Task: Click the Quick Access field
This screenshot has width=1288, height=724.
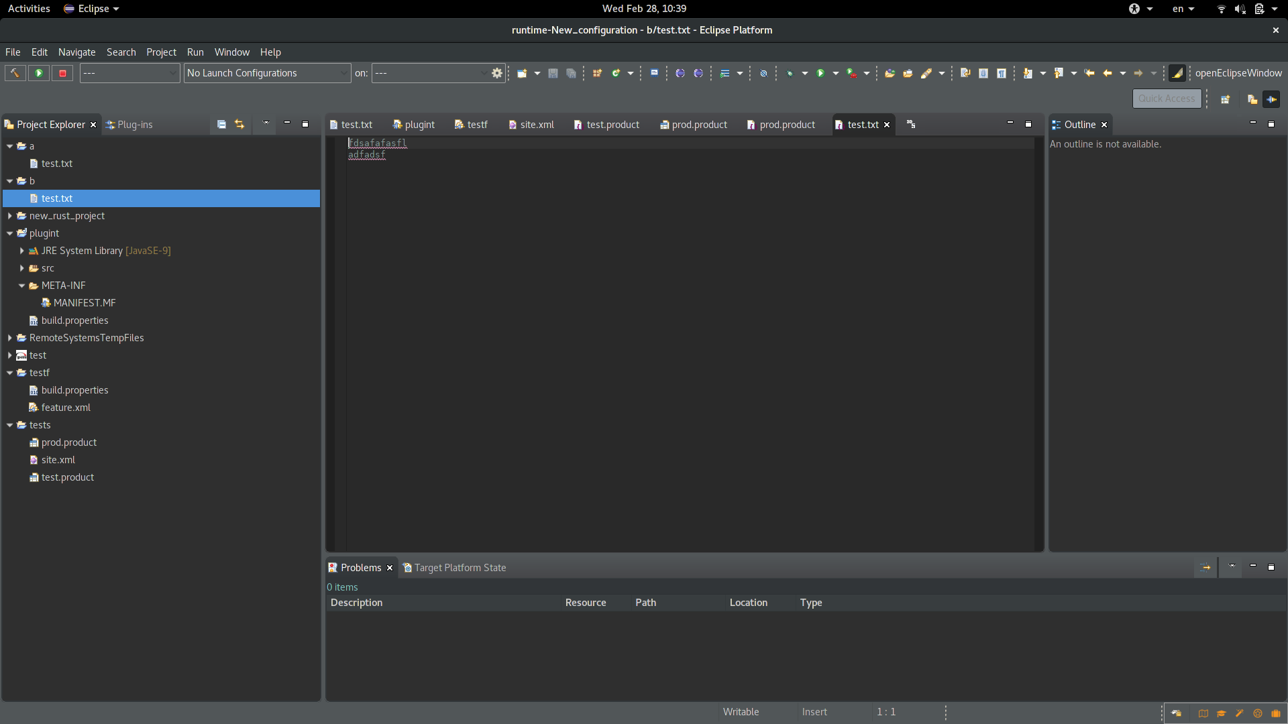Action: pyautogui.click(x=1167, y=99)
